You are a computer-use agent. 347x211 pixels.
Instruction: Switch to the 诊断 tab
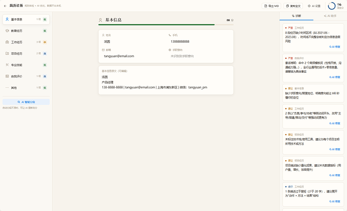click(296, 16)
